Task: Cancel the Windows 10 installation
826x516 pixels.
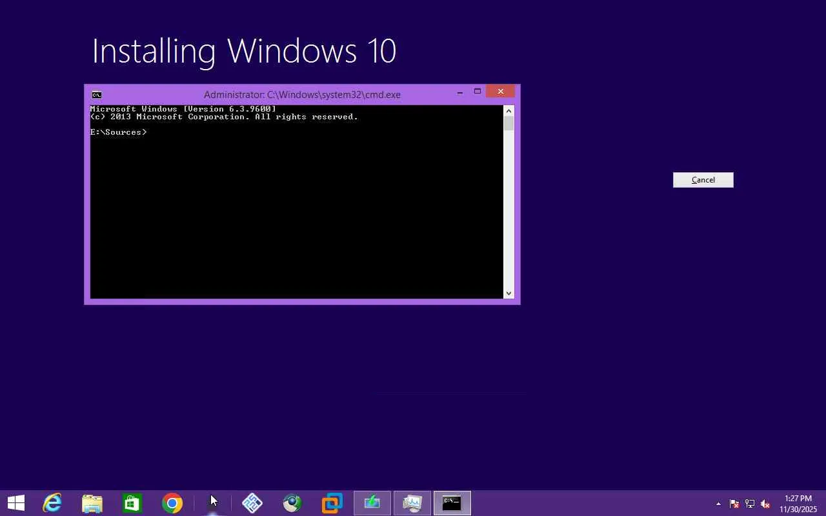Action: tap(703, 180)
